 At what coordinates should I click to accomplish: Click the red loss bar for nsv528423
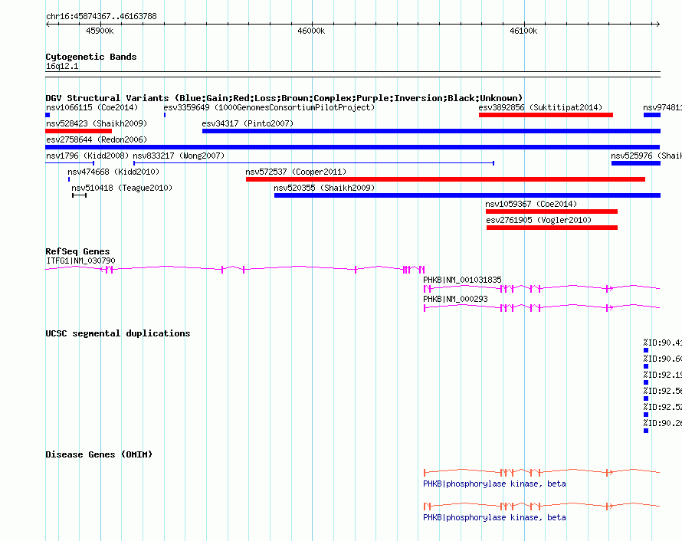click(x=79, y=131)
